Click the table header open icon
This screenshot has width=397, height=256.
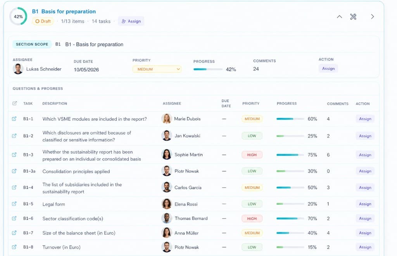coord(14,104)
